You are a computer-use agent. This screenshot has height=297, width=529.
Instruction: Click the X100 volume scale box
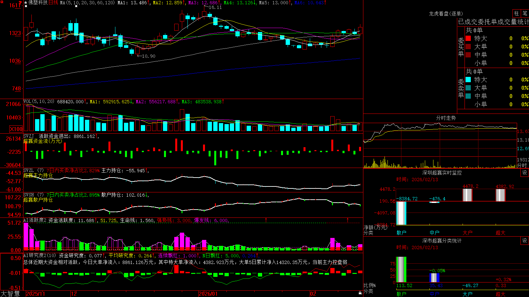[16, 129]
